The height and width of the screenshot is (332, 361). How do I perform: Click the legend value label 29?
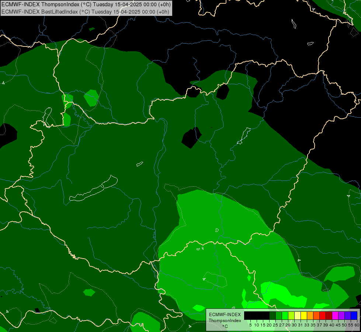(x=288, y=325)
